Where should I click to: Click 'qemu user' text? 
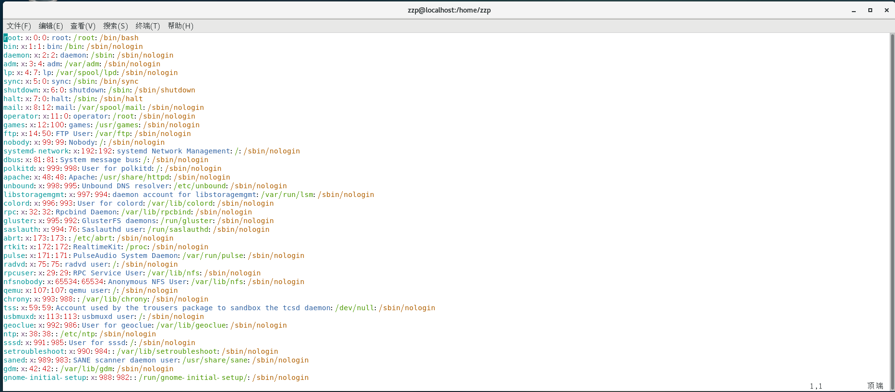(x=89, y=290)
